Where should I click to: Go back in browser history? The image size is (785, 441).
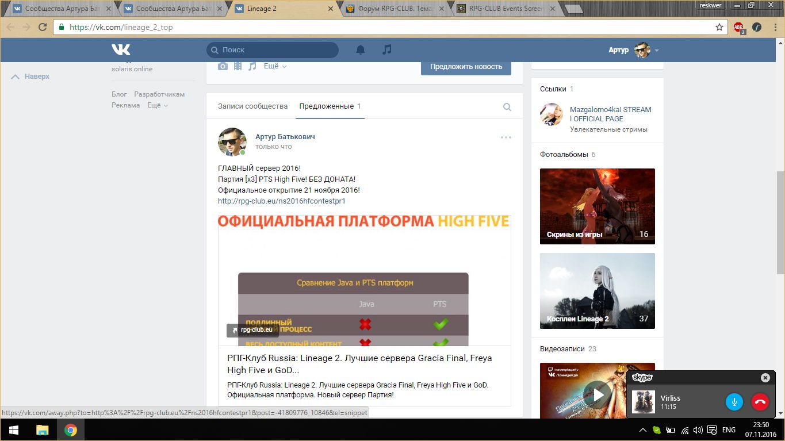point(10,27)
